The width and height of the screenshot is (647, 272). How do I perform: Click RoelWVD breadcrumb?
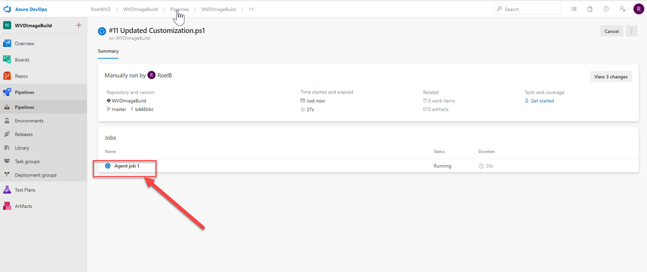[x=100, y=9]
